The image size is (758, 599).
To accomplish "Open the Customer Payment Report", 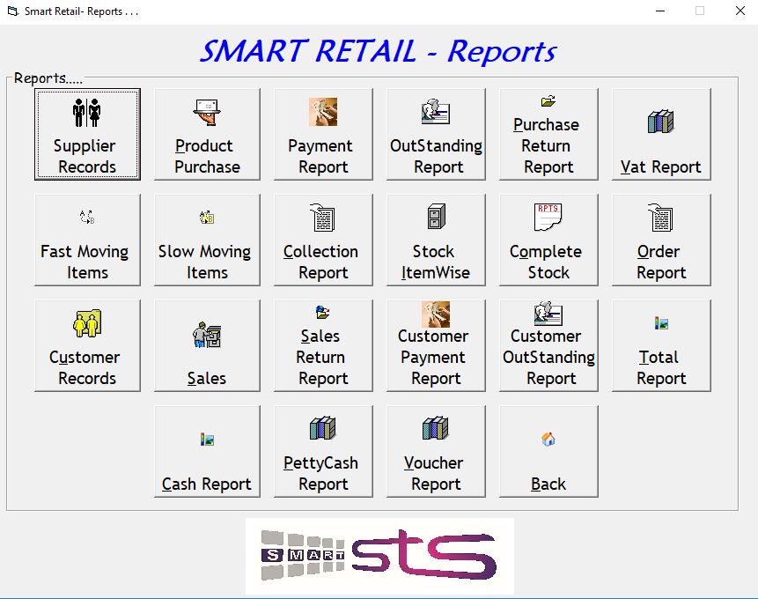I will pos(436,345).
